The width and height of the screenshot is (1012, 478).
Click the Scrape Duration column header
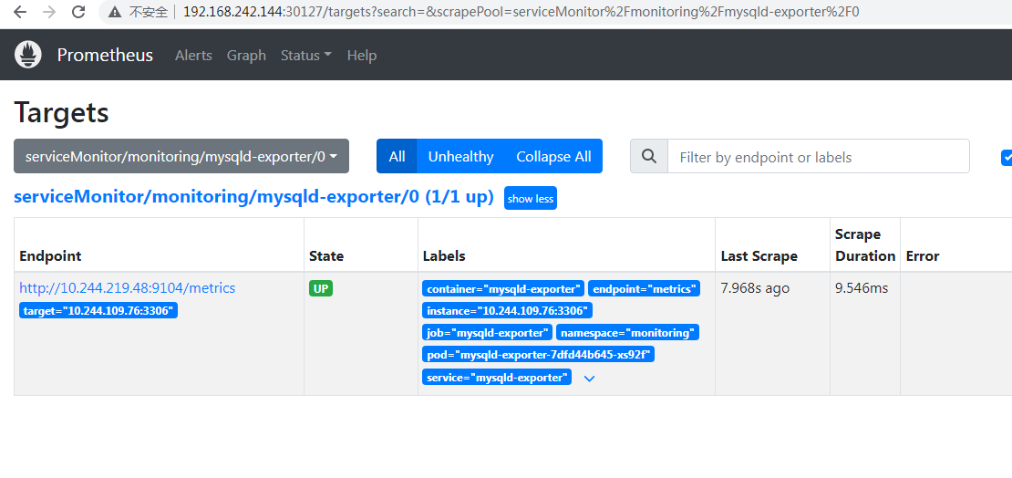[x=865, y=244]
